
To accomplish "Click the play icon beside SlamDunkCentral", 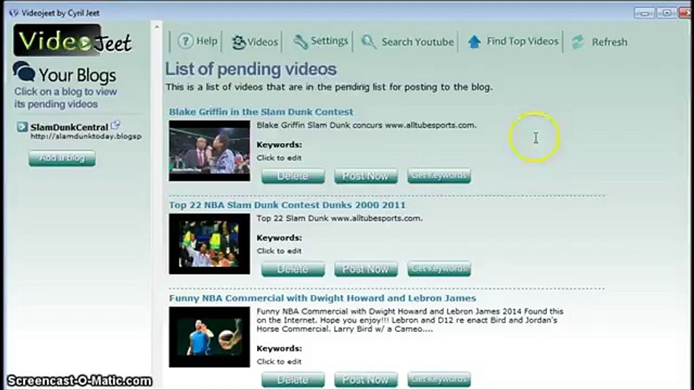I will [22, 127].
